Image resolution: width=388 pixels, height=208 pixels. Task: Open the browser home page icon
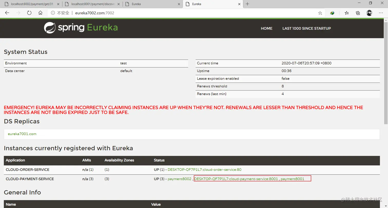pyautogui.click(x=40, y=13)
